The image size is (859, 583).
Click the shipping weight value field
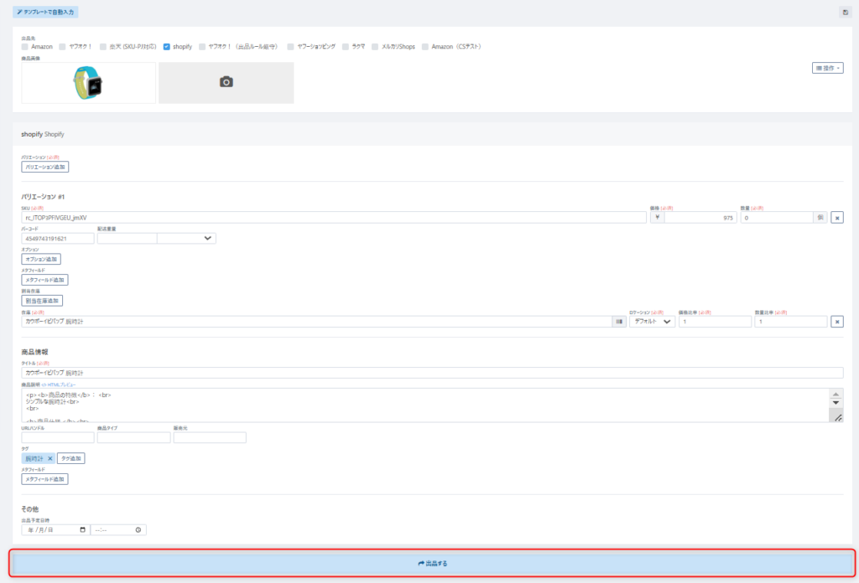click(x=128, y=239)
